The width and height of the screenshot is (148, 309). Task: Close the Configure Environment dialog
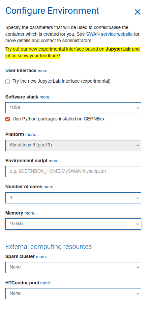coord(137,12)
